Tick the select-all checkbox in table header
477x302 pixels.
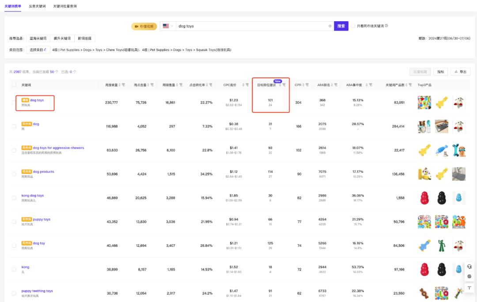14,85
